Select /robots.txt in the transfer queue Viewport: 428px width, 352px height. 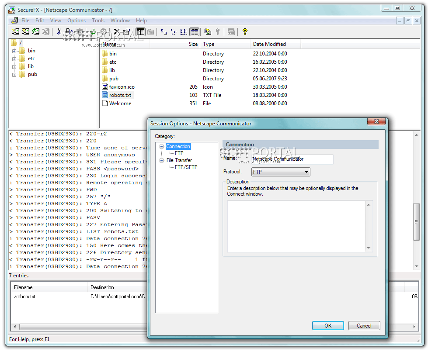(x=24, y=297)
